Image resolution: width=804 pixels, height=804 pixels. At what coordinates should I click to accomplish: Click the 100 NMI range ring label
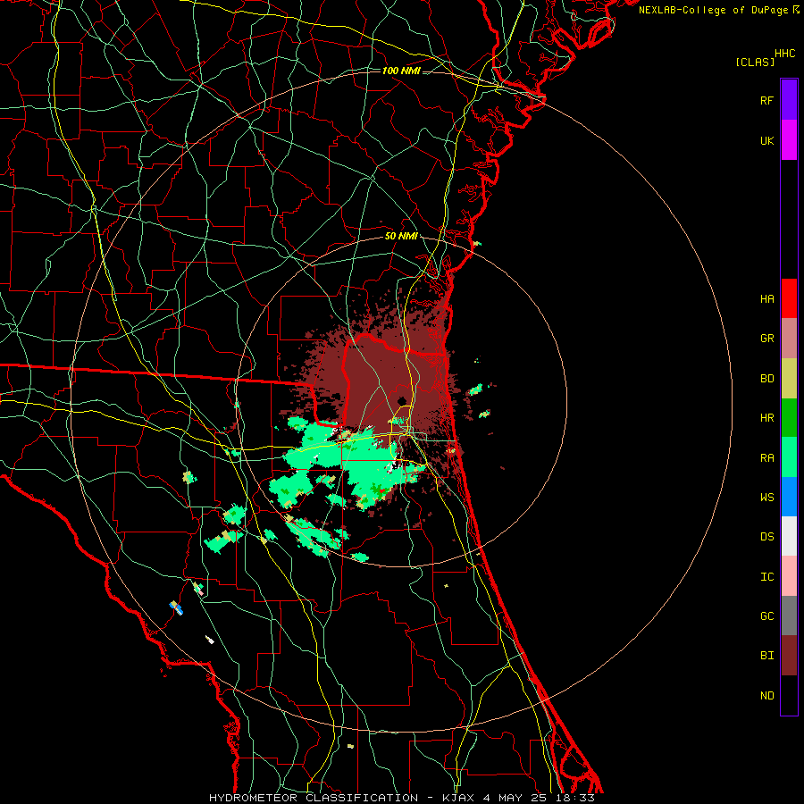click(x=401, y=71)
